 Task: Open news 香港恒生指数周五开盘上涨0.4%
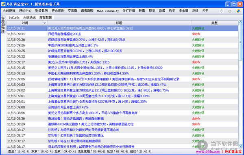(70, 57)
